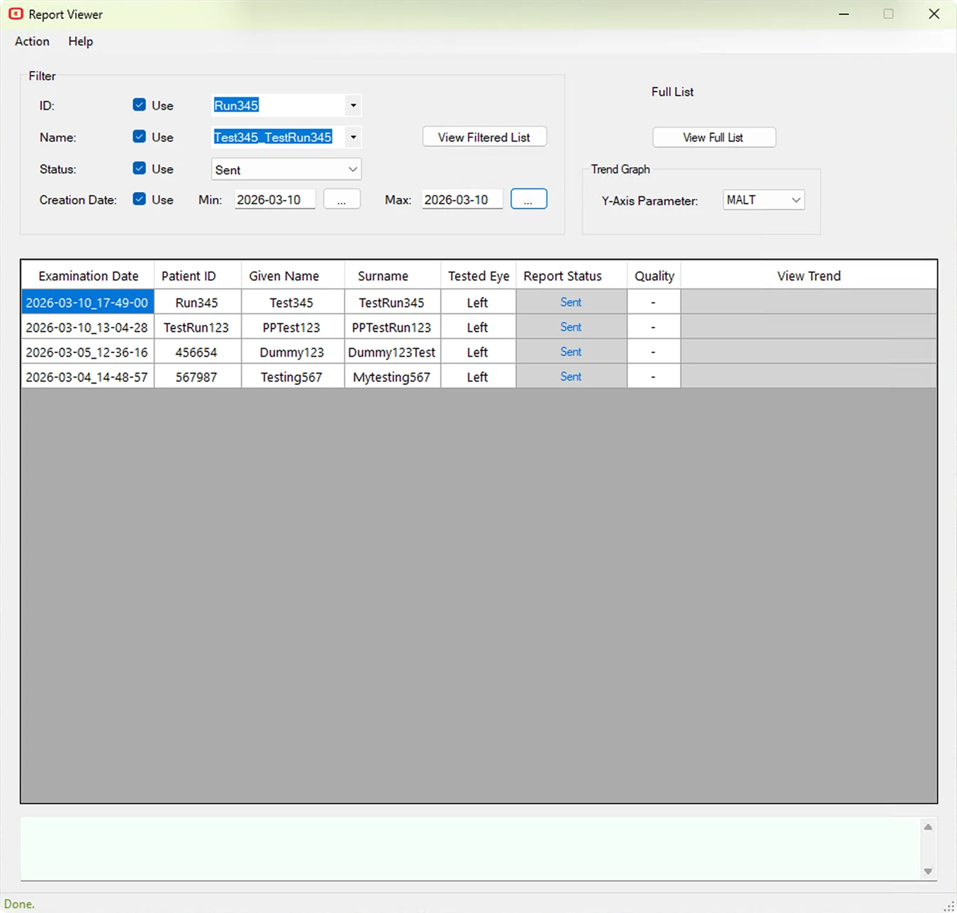Click the Report Viewer app icon in title bar
The image size is (957, 913).
coord(16,13)
